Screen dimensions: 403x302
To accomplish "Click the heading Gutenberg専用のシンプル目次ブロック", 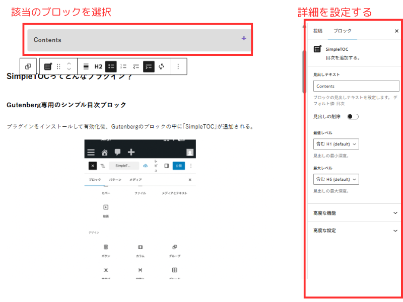I will click(x=66, y=105).
